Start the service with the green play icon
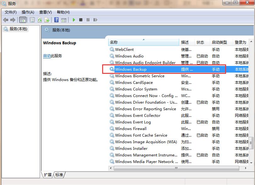Image resolution: width=255 pixels, height=185 pixels. tap(74, 20)
